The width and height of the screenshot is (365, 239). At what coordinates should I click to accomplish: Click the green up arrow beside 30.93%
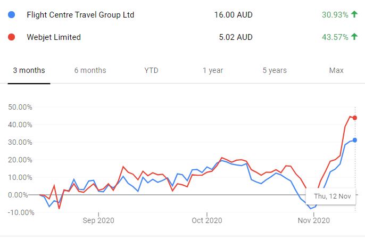coord(354,15)
